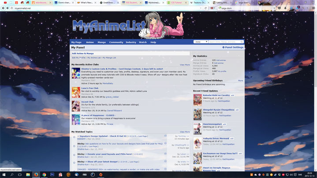
Task: Open the Pocket icon in toolbar
Action: coord(279,8)
